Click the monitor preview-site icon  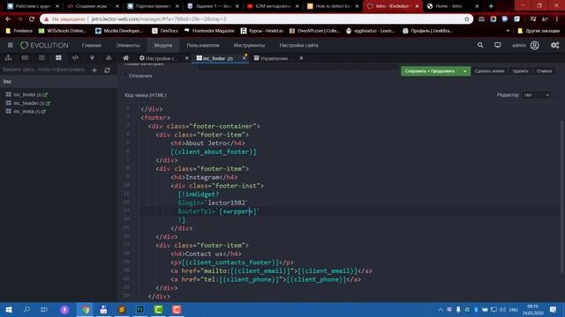pyautogui.click(x=498, y=45)
